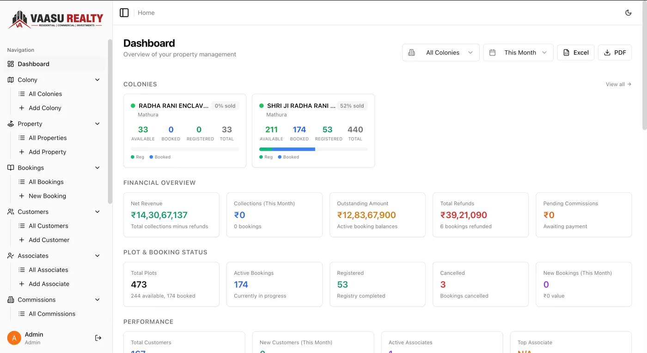Click the 52% sold badge
Screen dimensions: 647x353
[x=352, y=106]
